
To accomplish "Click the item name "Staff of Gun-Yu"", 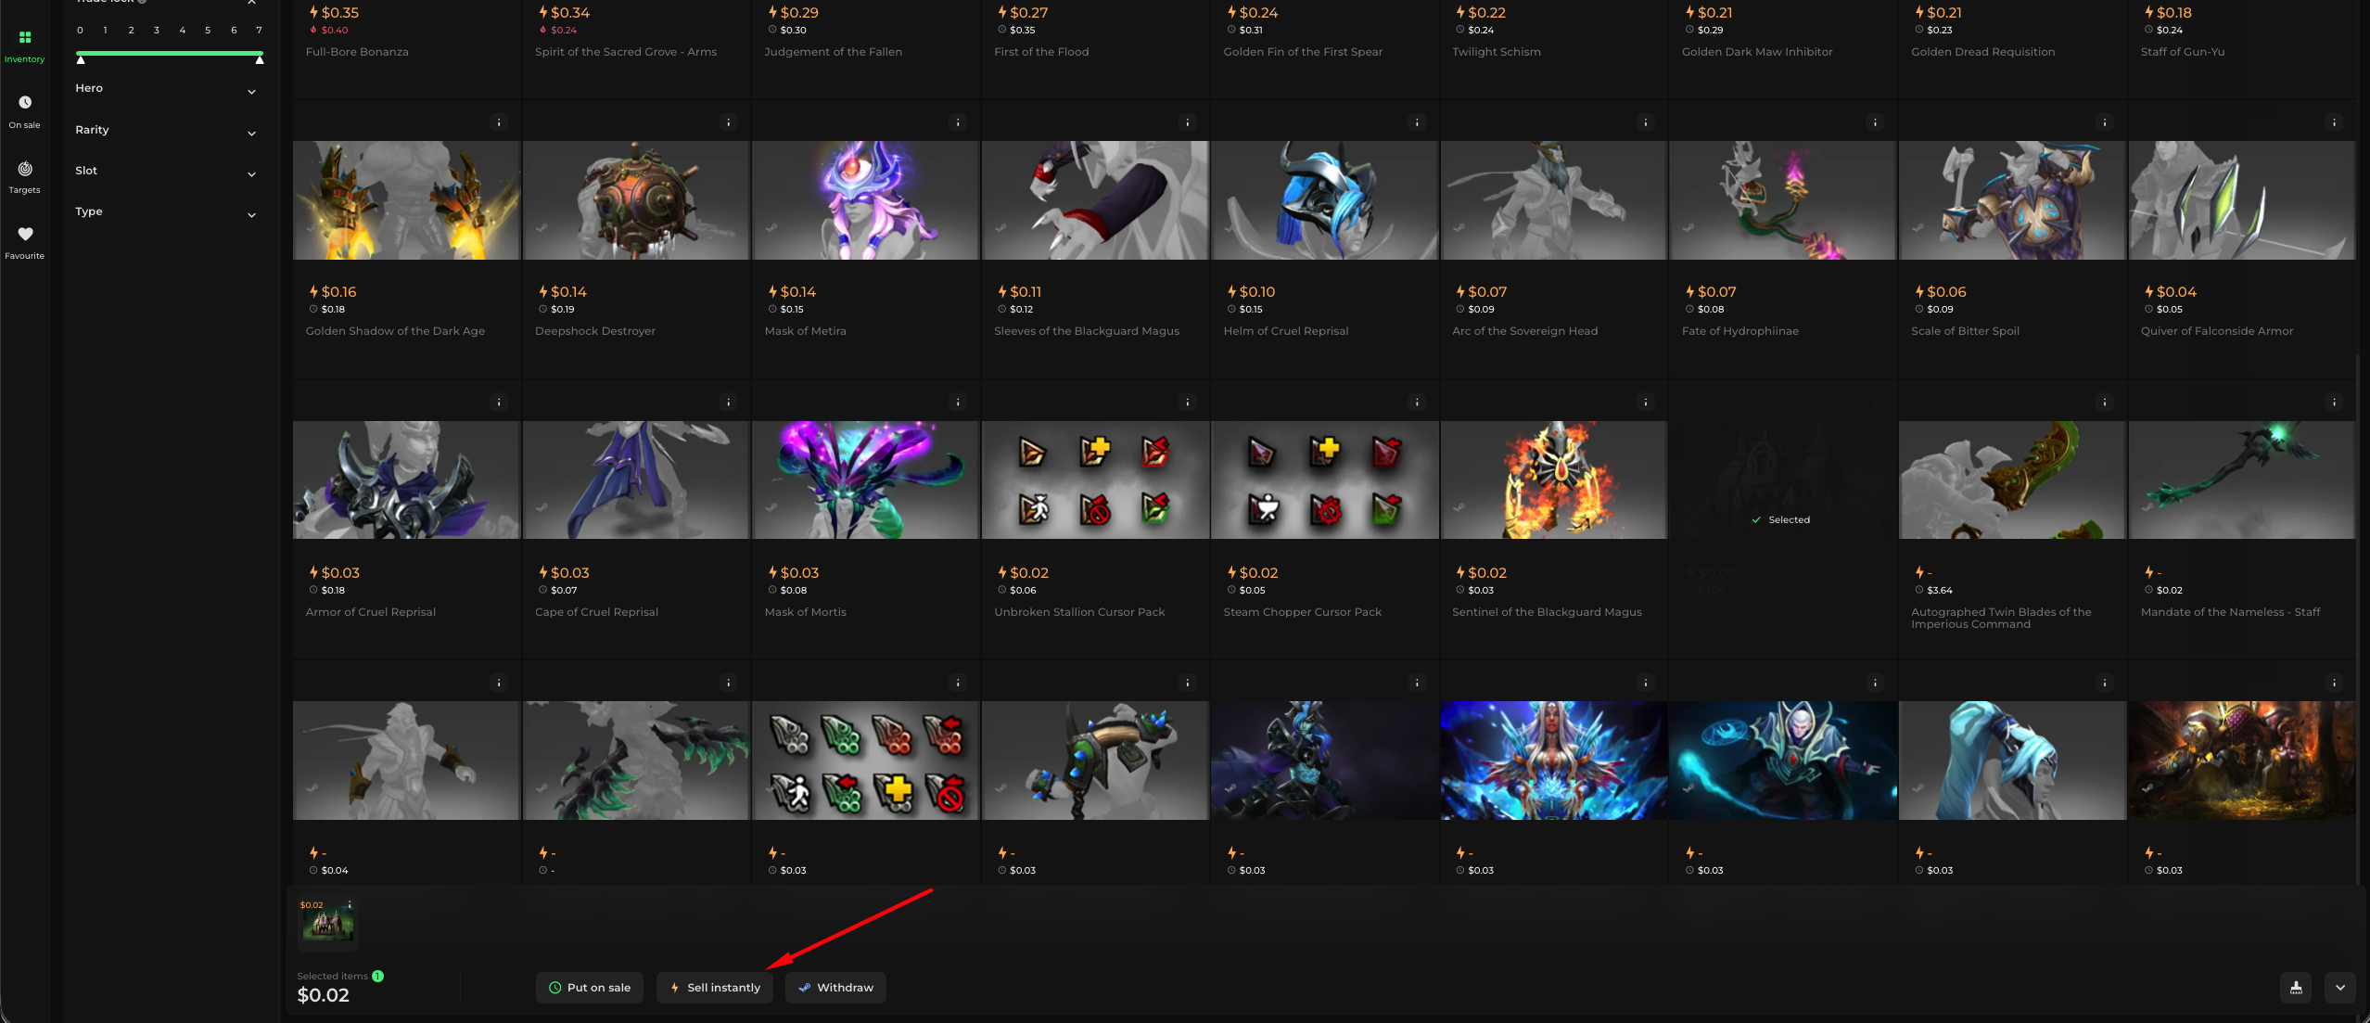I will tap(2182, 52).
